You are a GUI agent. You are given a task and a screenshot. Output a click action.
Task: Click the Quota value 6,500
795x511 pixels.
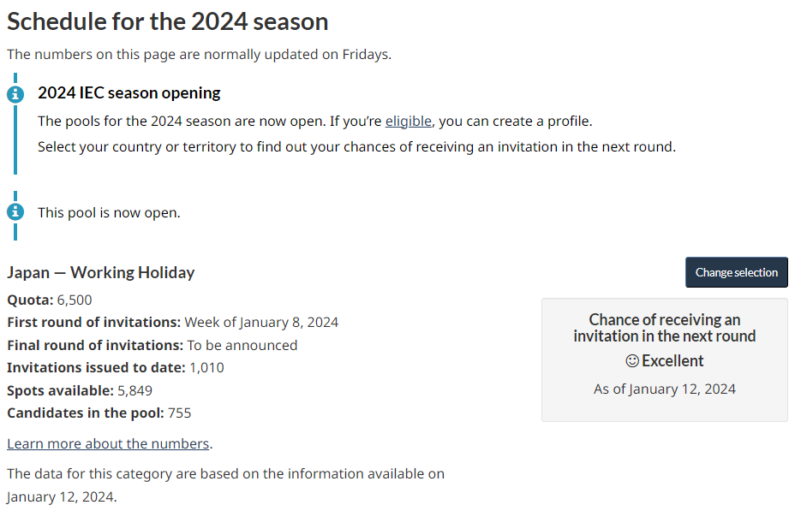[75, 300]
